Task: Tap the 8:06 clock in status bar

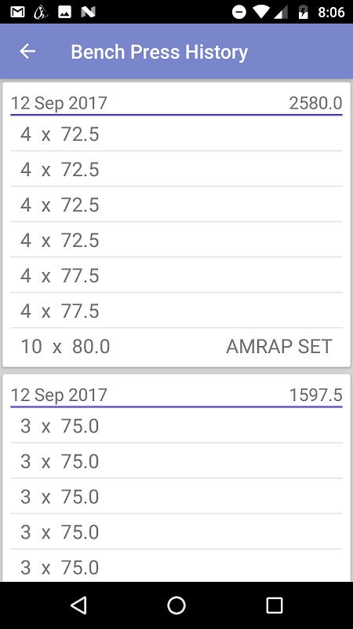Action: (331, 13)
